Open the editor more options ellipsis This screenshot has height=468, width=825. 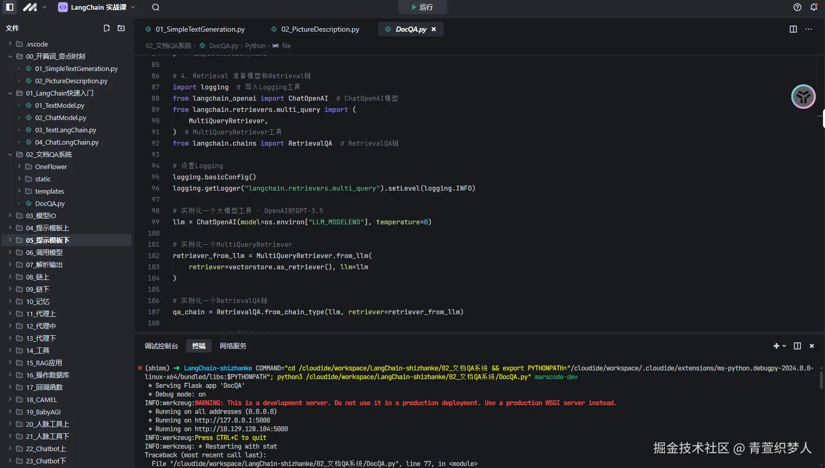(x=809, y=29)
